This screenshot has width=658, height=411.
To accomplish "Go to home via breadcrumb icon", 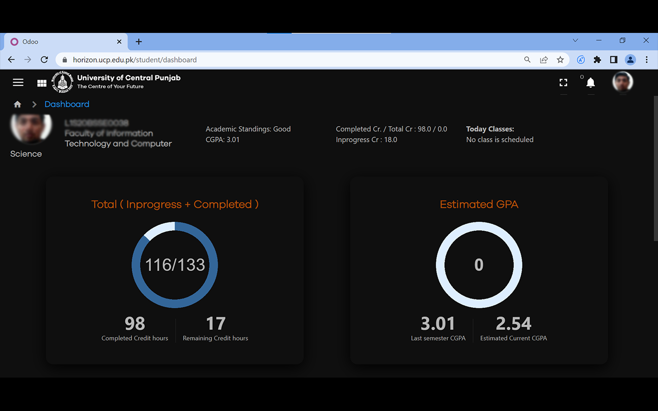I will click(x=17, y=104).
